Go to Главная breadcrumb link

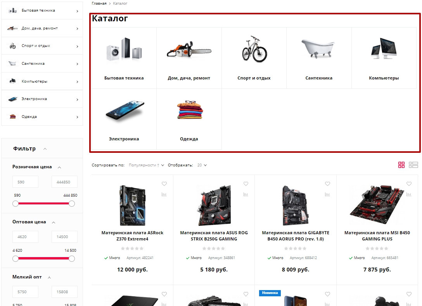pos(99,3)
